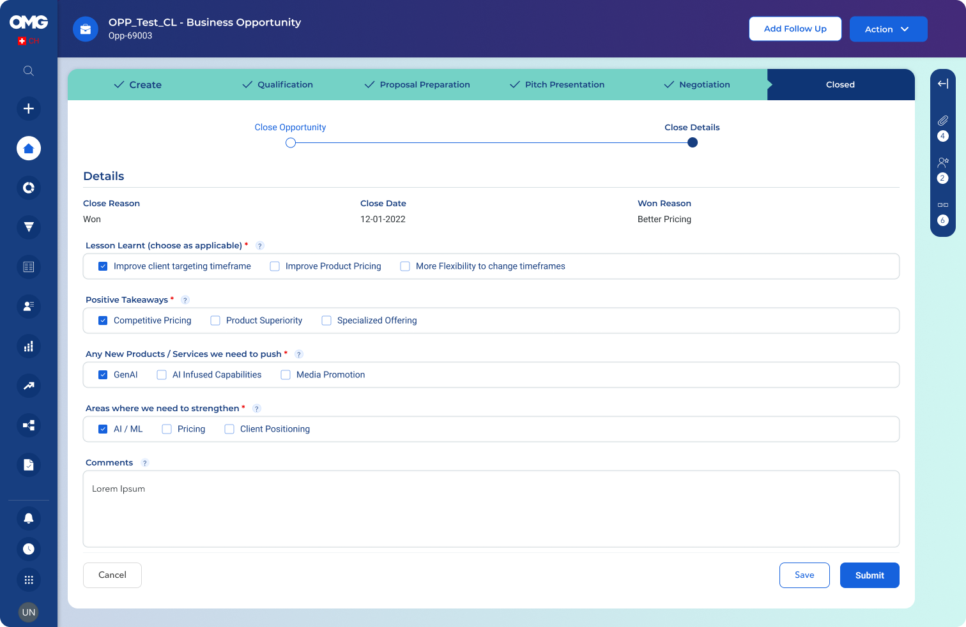Screen dimensions: 966x627
Task: Enable the Media Promotion checkbox
Action: pos(286,375)
